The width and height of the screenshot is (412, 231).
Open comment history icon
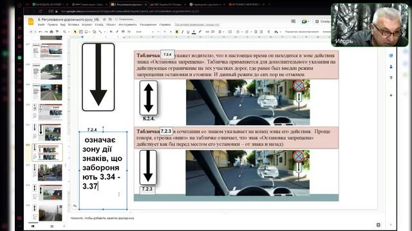[294, 21]
